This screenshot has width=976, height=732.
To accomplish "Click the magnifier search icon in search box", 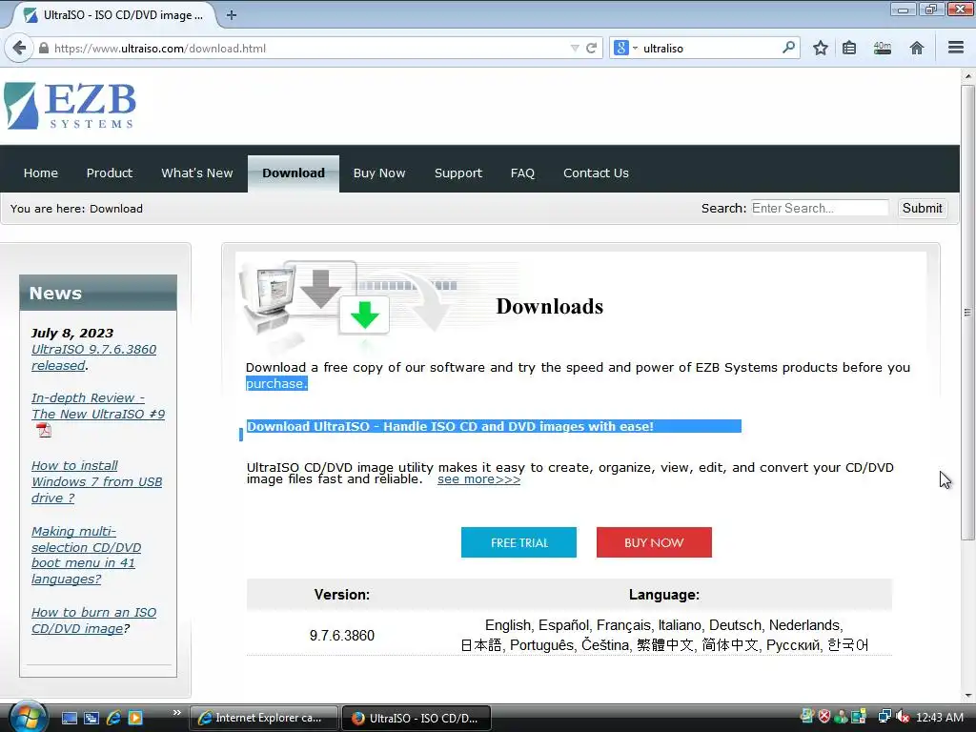I will click(x=788, y=48).
